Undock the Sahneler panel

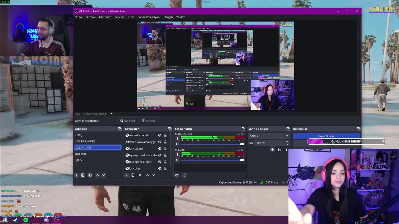(x=120, y=129)
